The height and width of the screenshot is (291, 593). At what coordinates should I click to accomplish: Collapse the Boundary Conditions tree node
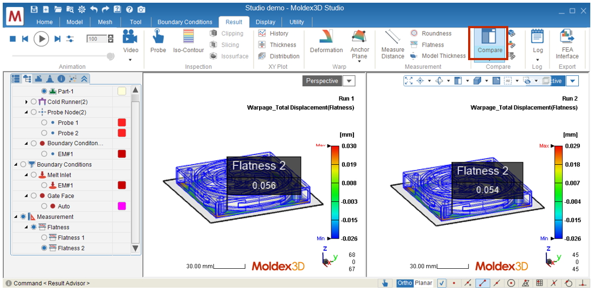coord(16,164)
